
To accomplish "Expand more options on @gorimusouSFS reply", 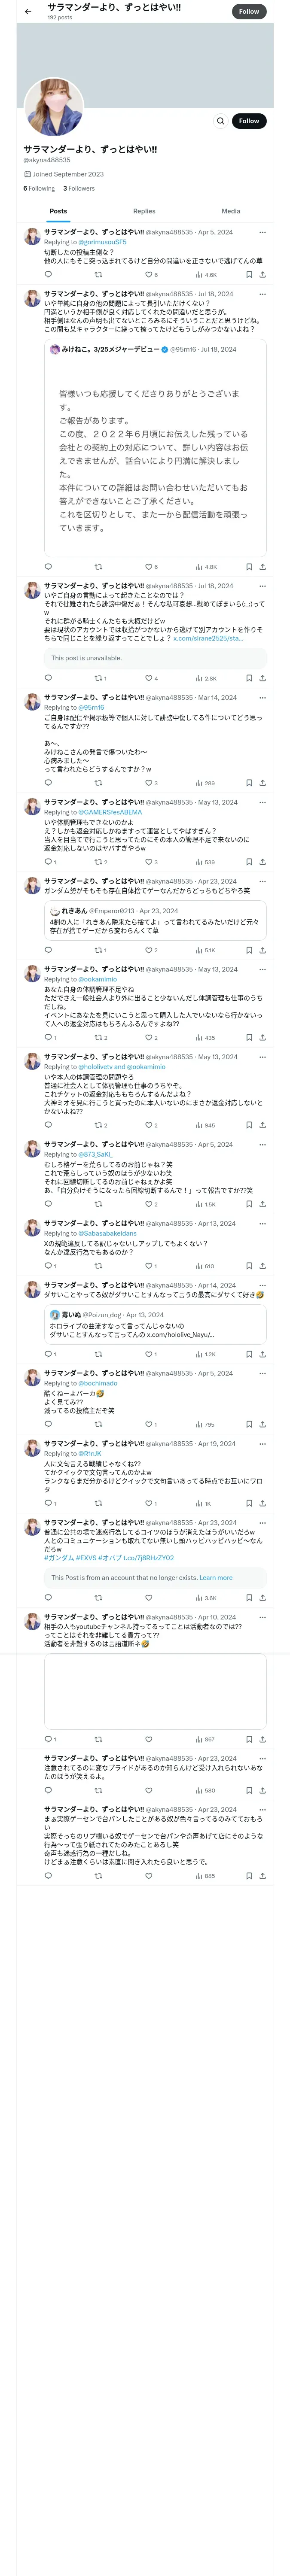I will point(262,232).
